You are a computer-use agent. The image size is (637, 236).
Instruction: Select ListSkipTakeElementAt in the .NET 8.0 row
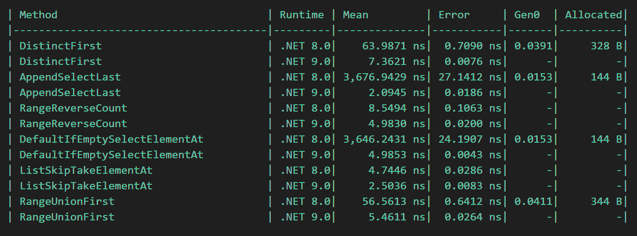pos(86,170)
